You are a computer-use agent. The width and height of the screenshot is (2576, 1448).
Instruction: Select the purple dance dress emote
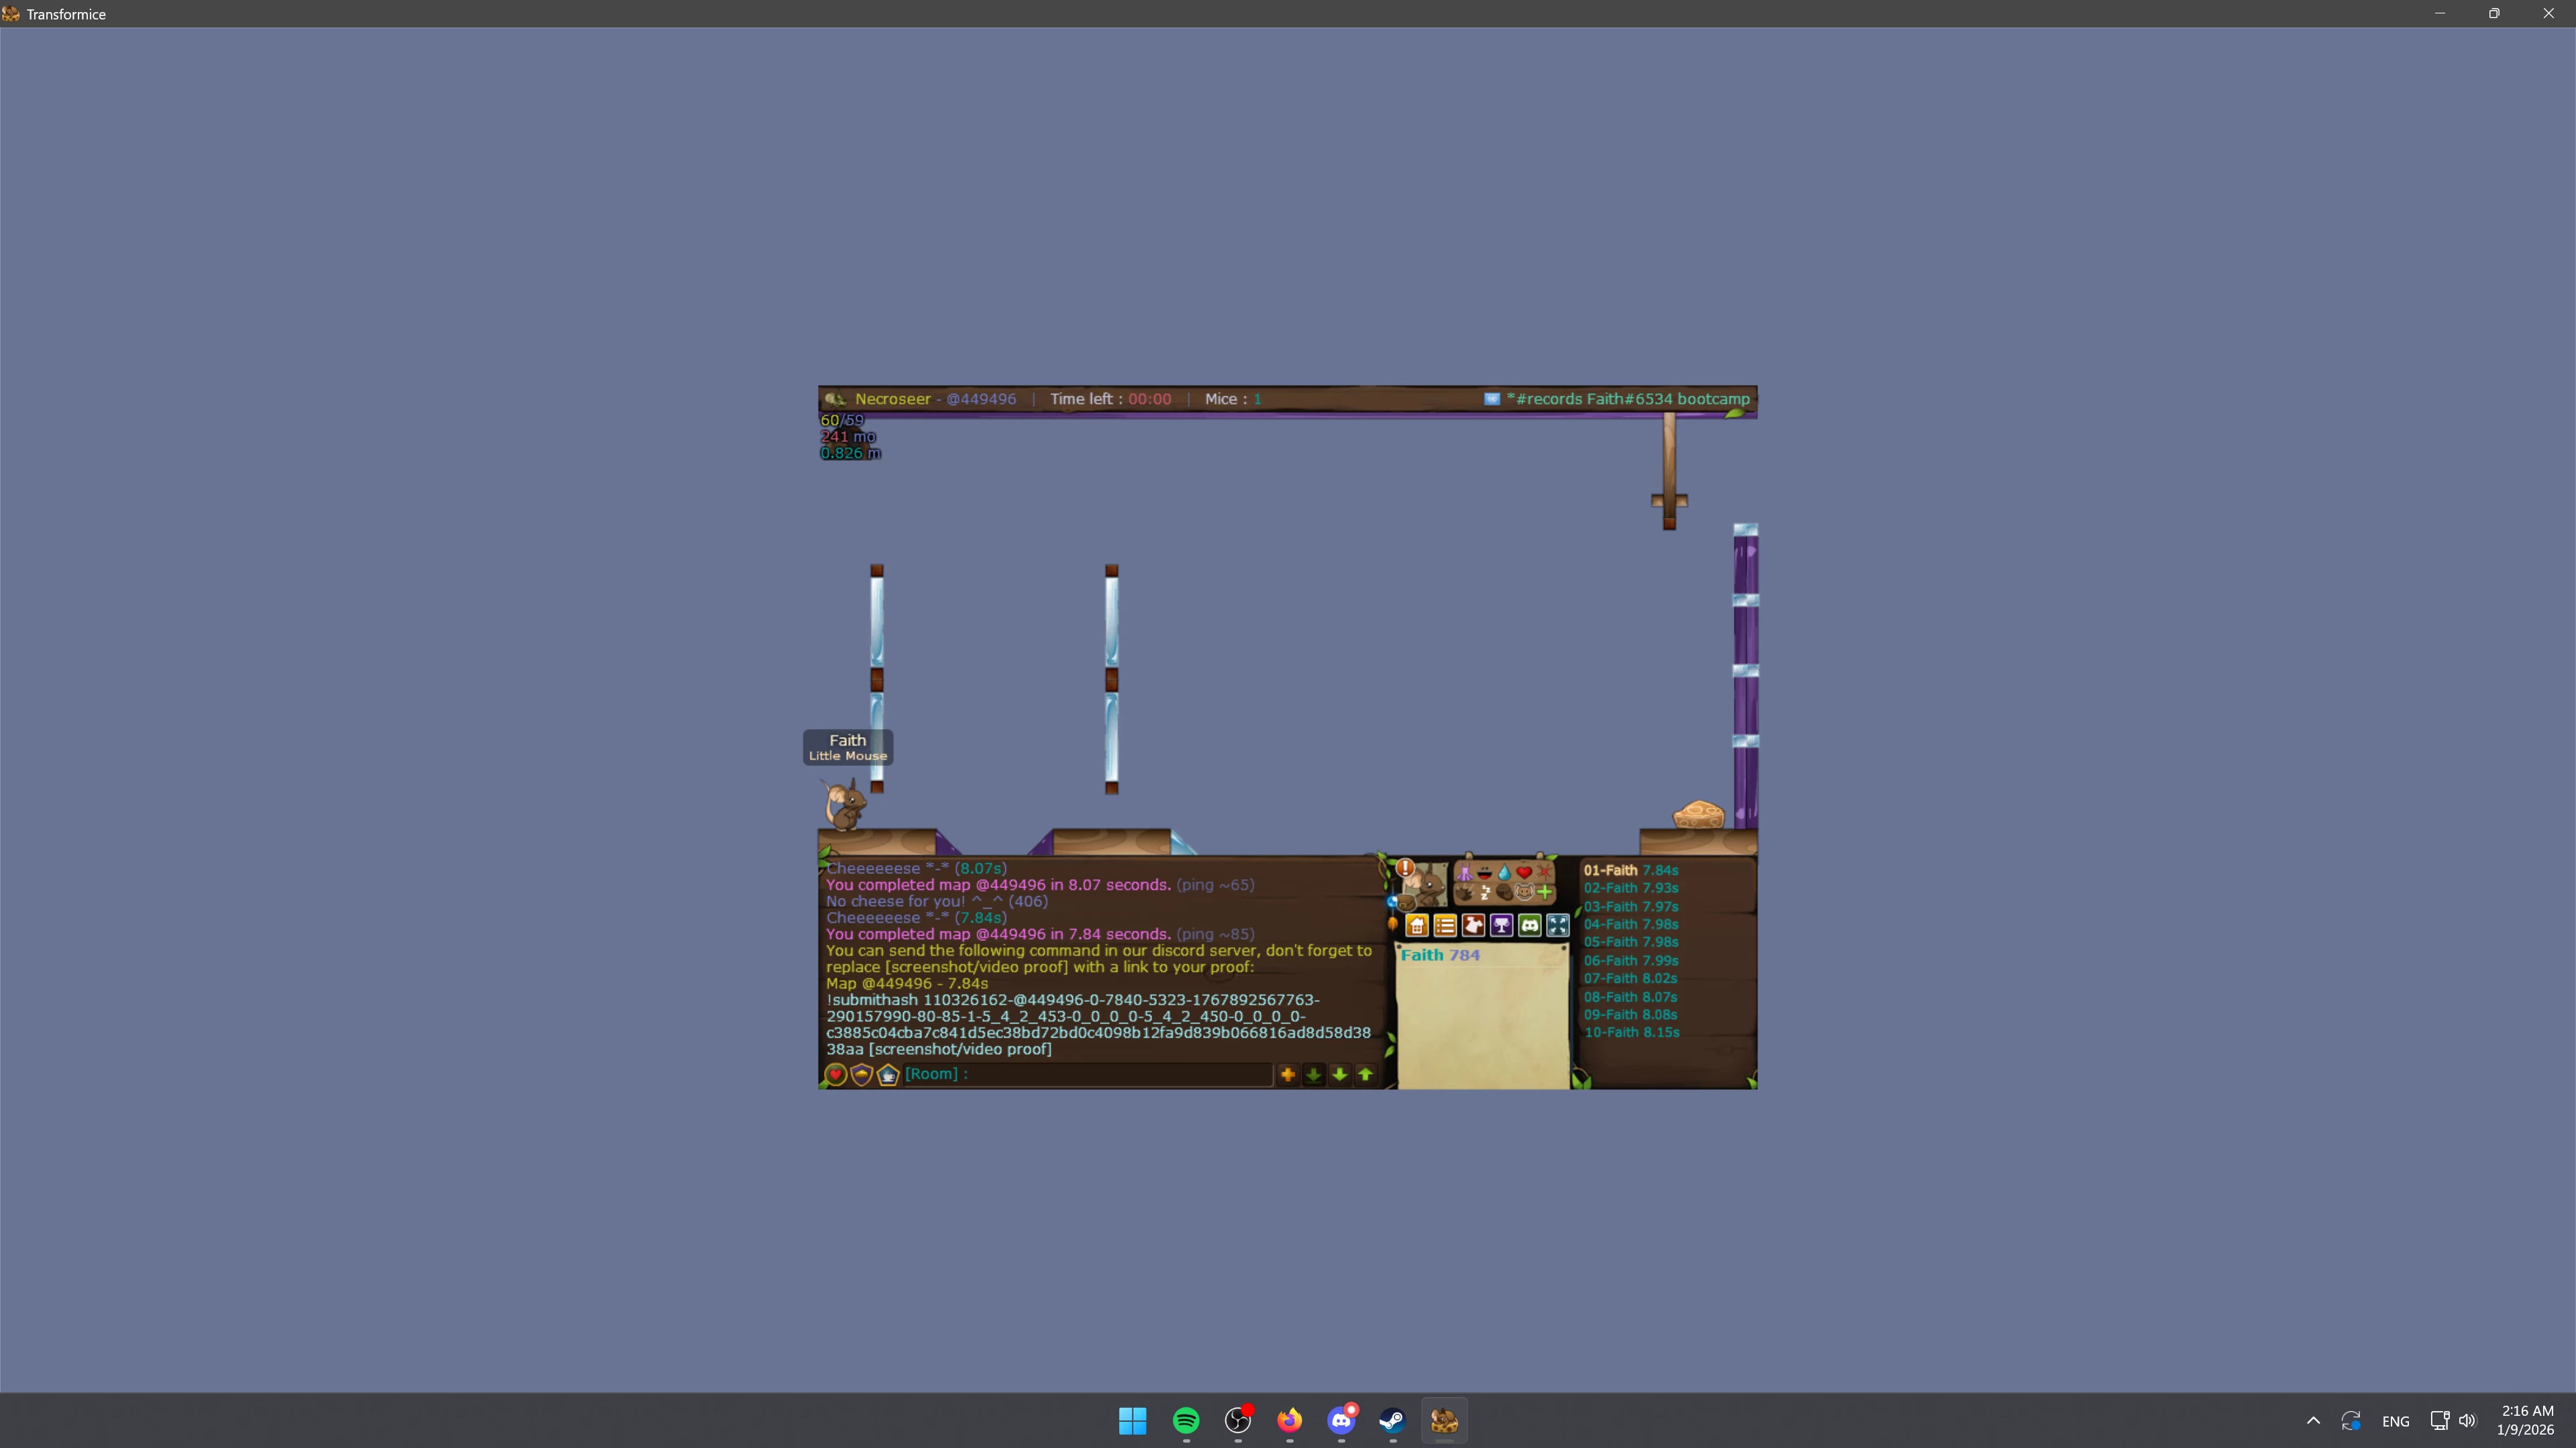tap(1465, 873)
